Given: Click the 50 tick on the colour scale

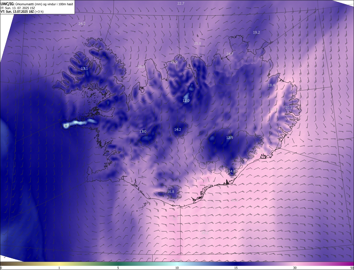Looking at the screenshot, I should 352,268.
